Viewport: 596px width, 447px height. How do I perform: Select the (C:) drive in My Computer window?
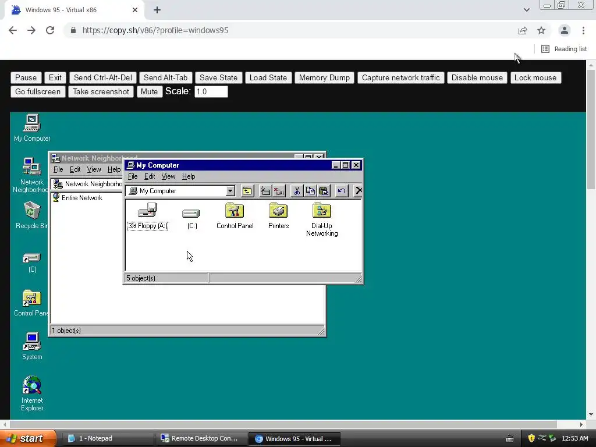point(191,219)
